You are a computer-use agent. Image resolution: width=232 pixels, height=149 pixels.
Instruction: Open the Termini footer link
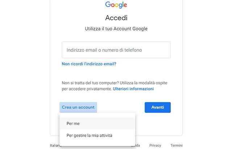(177, 145)
